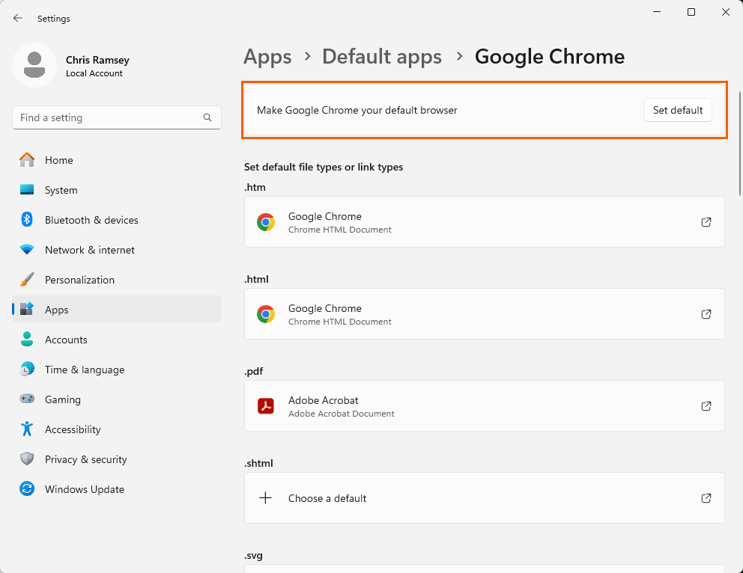Open Bluetooth & devices settings
Viewport: 743px width, 573px height.
pos(117,219)
